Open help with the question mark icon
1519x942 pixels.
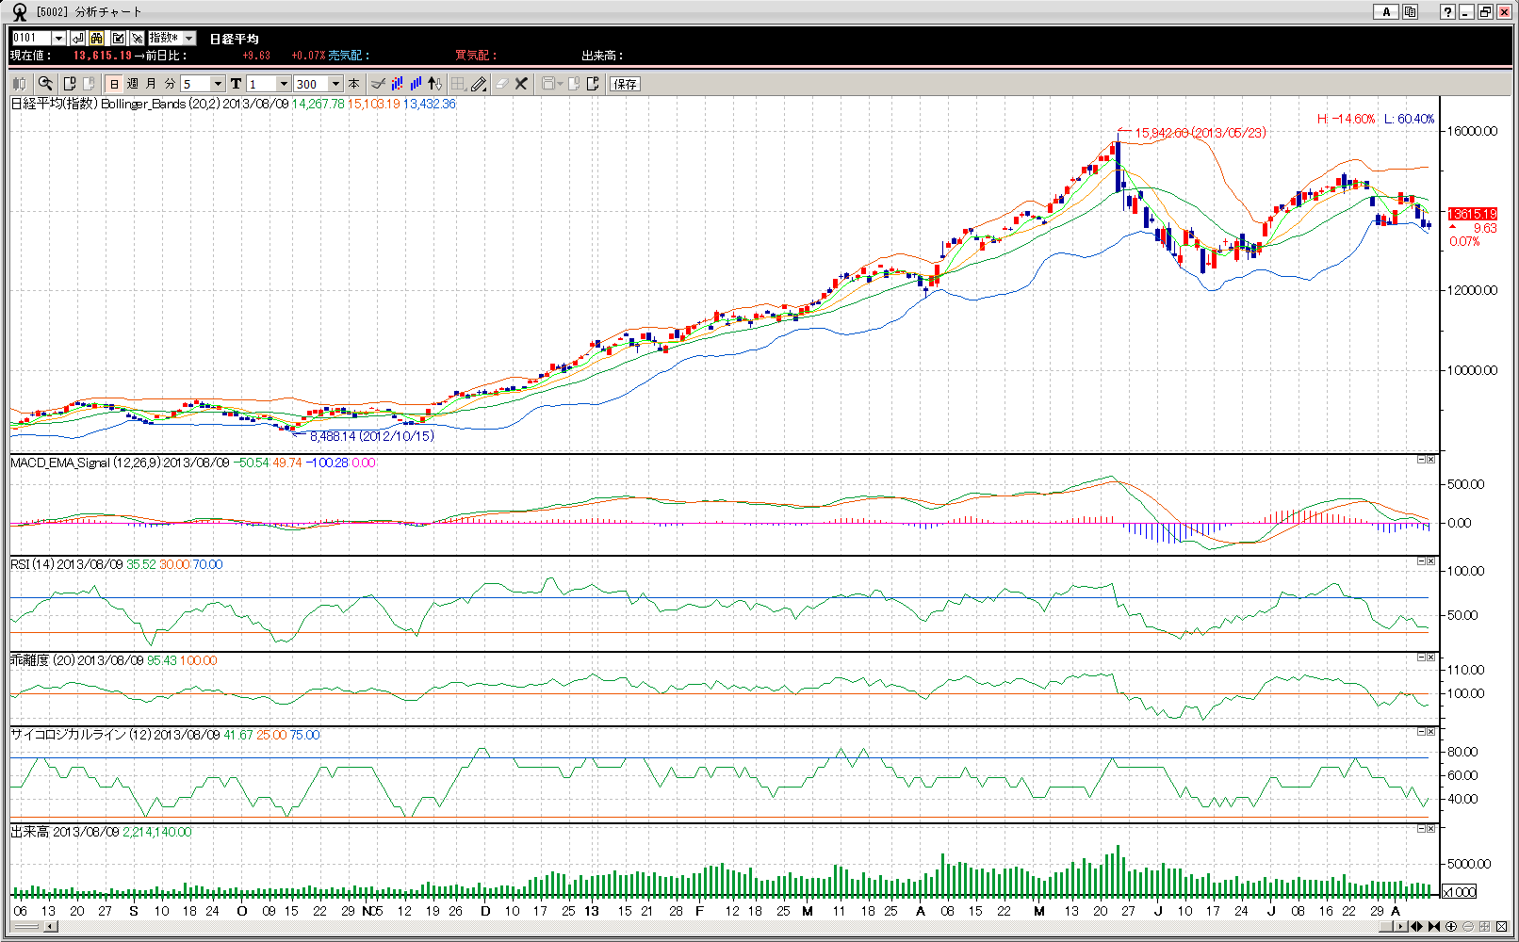[x=1447, y=12]
